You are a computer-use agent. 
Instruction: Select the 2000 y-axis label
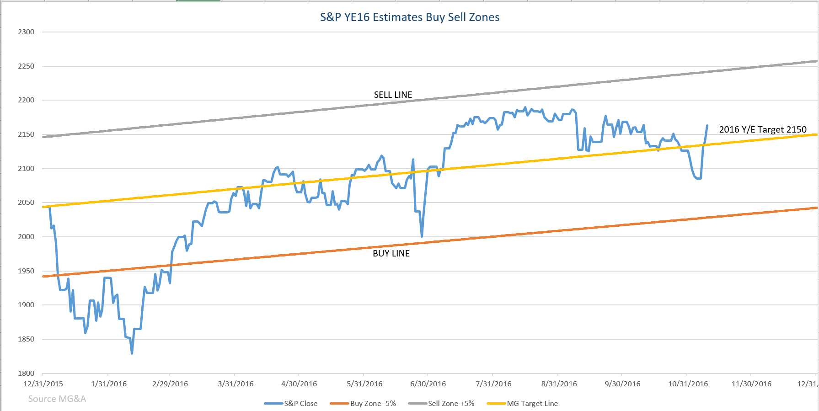(x=26, y=237)
